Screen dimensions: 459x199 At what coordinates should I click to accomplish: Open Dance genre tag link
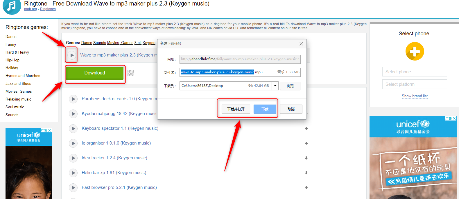(x=87, y=43)
